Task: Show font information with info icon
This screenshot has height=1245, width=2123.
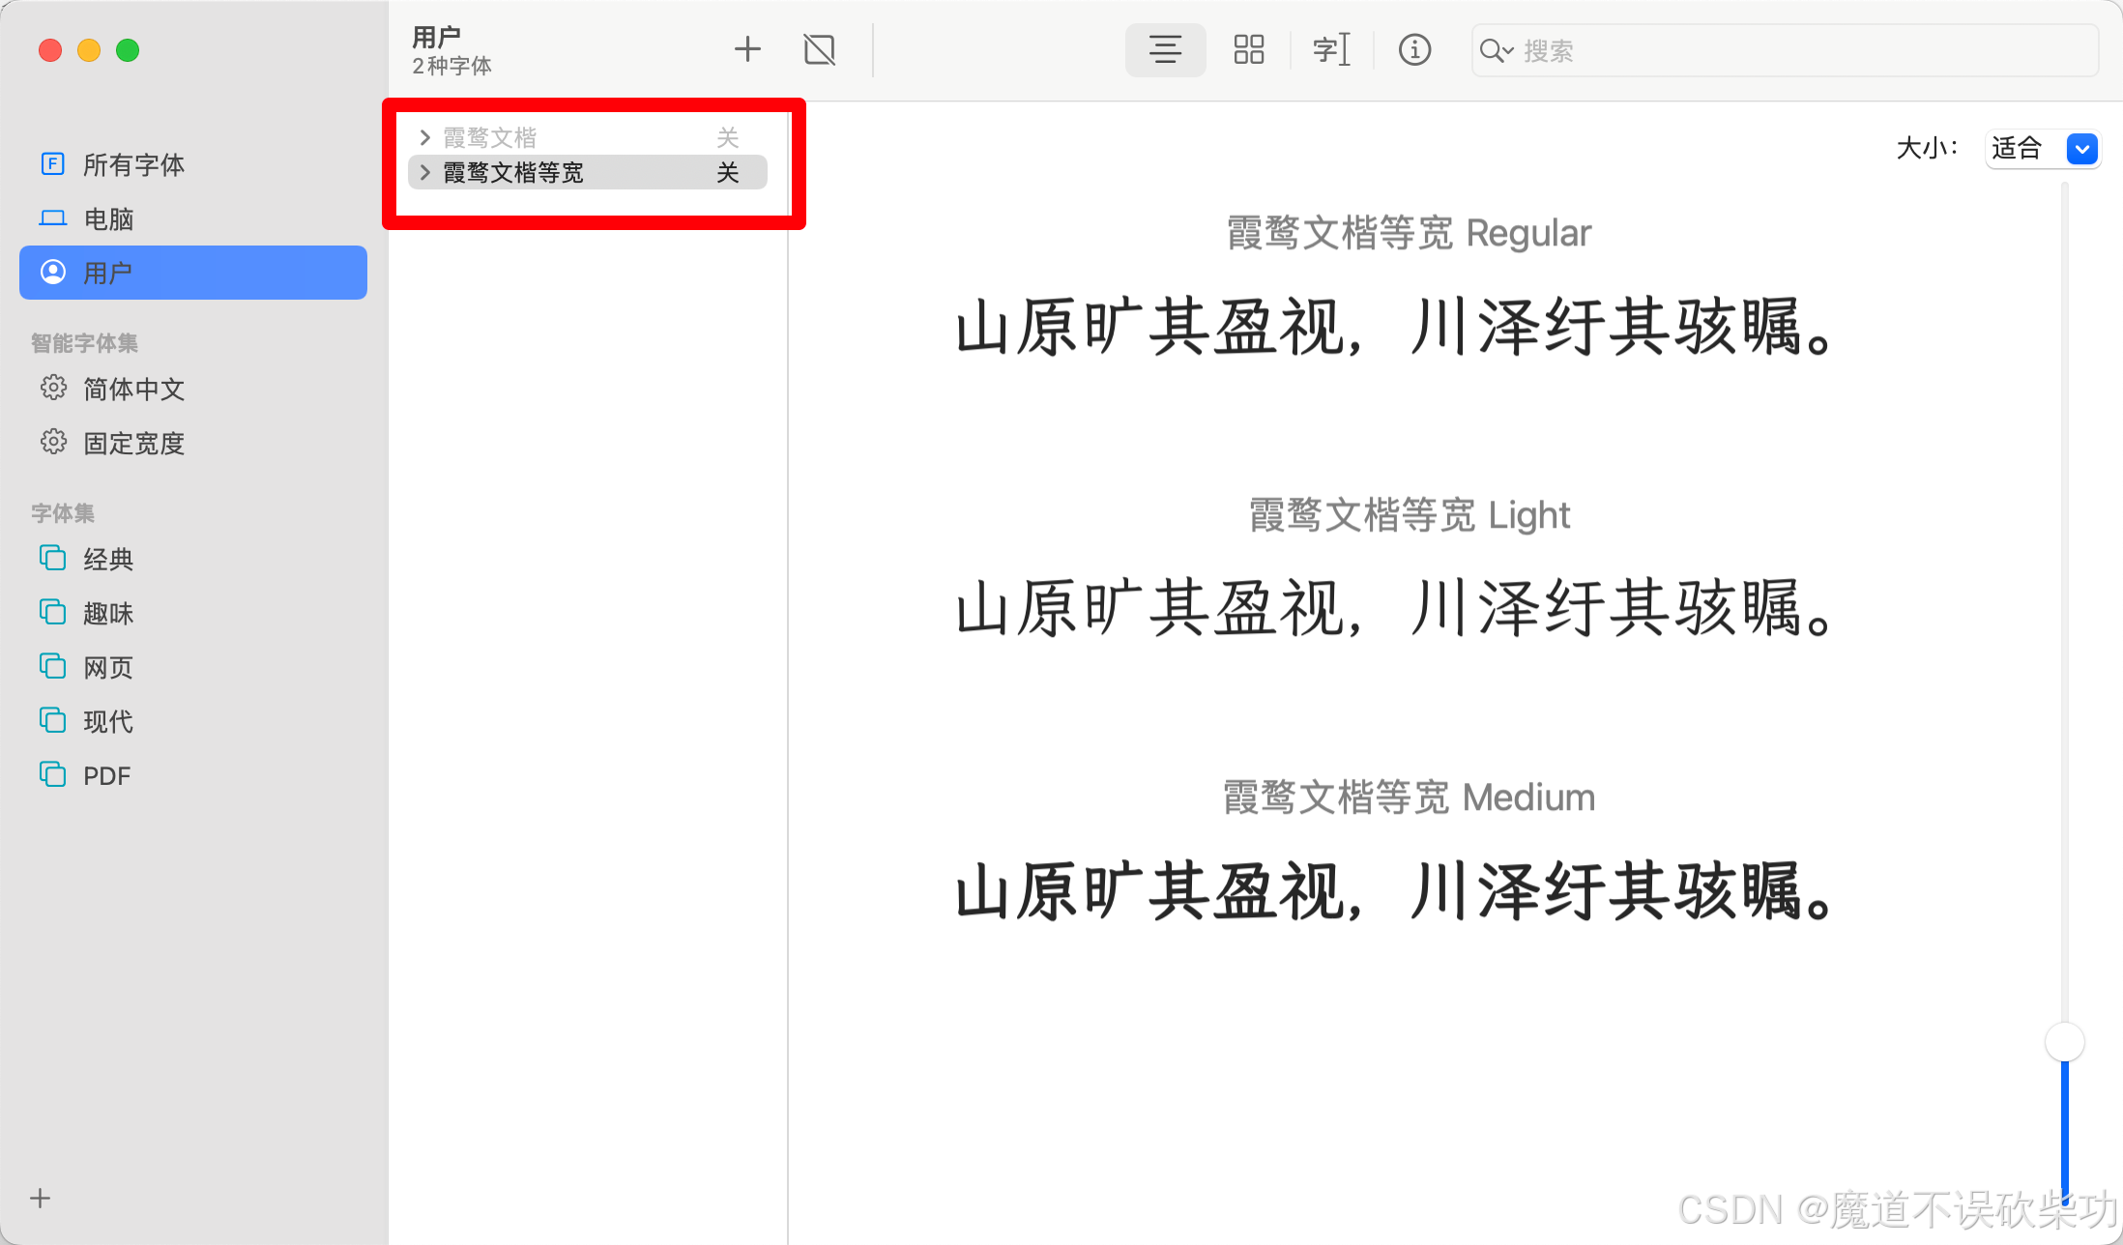Action: (1414, 49)
